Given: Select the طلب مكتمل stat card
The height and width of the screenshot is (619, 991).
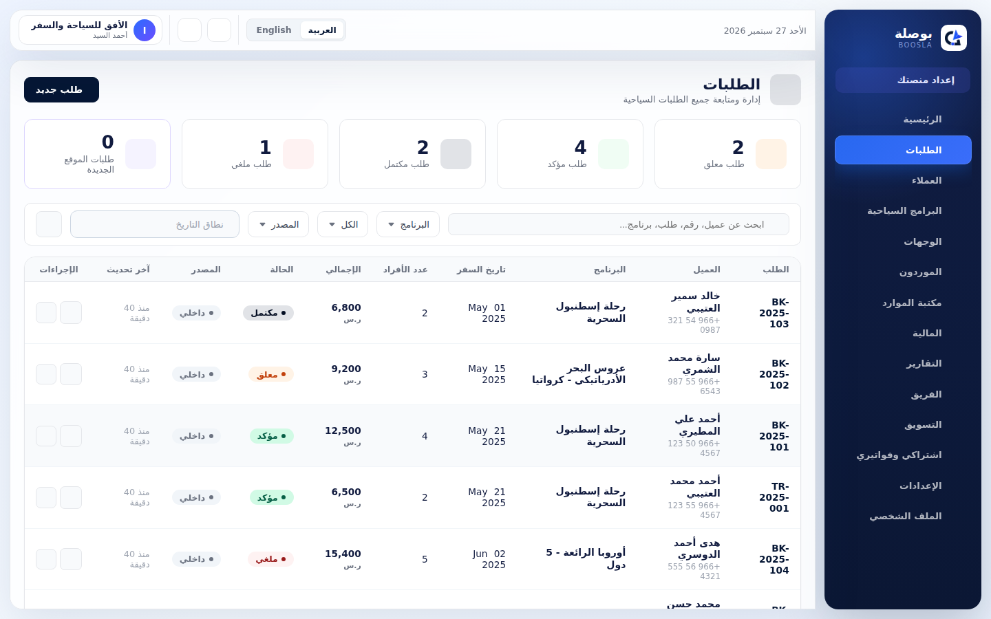Looking at the screenshot, I should (412, 154).
